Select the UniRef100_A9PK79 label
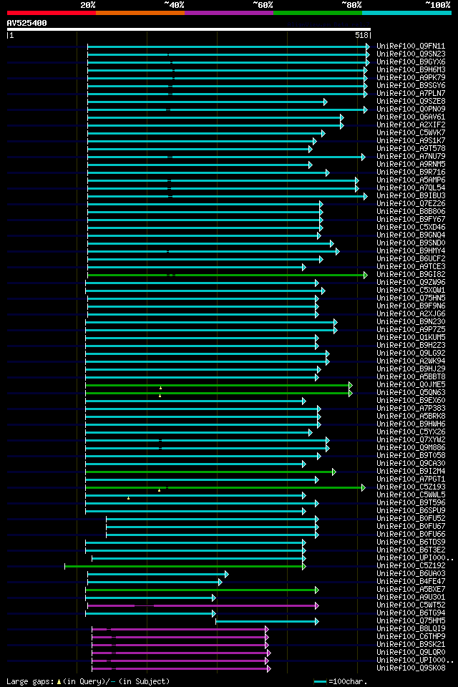Screen dimensions: 458x687 [411, 77]
